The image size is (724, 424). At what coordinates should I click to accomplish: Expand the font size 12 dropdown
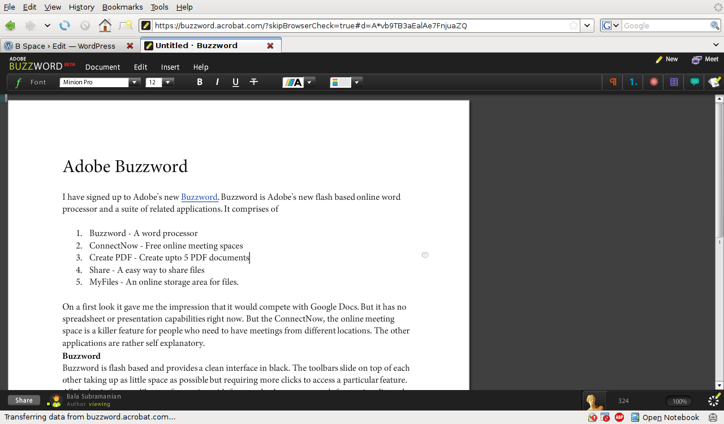[168, 82]
